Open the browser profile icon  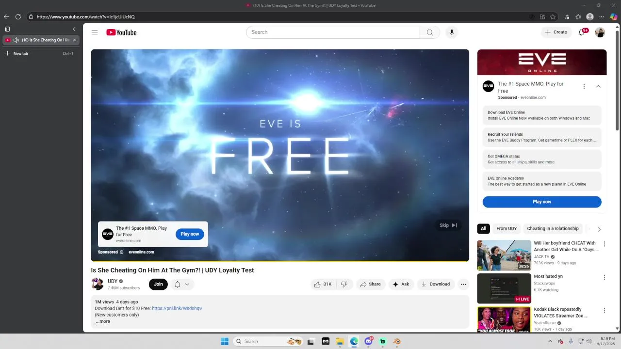pos(590,16)
